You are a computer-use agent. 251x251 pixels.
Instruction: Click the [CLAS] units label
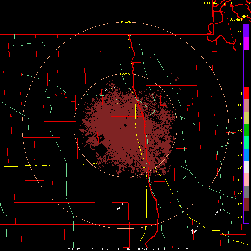tap(236, 19)
